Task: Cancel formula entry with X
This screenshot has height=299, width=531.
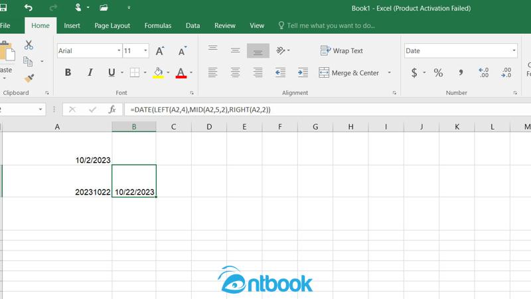Action: tap(72, 110)
